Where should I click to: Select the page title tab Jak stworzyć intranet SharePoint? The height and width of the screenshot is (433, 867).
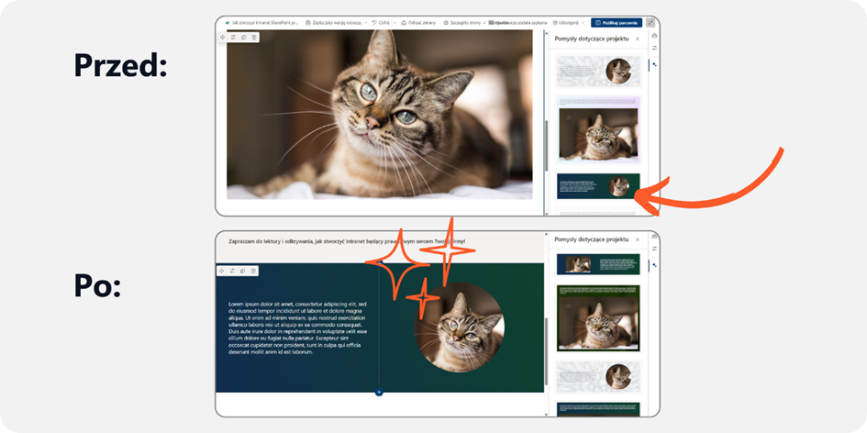coord(262,23)
